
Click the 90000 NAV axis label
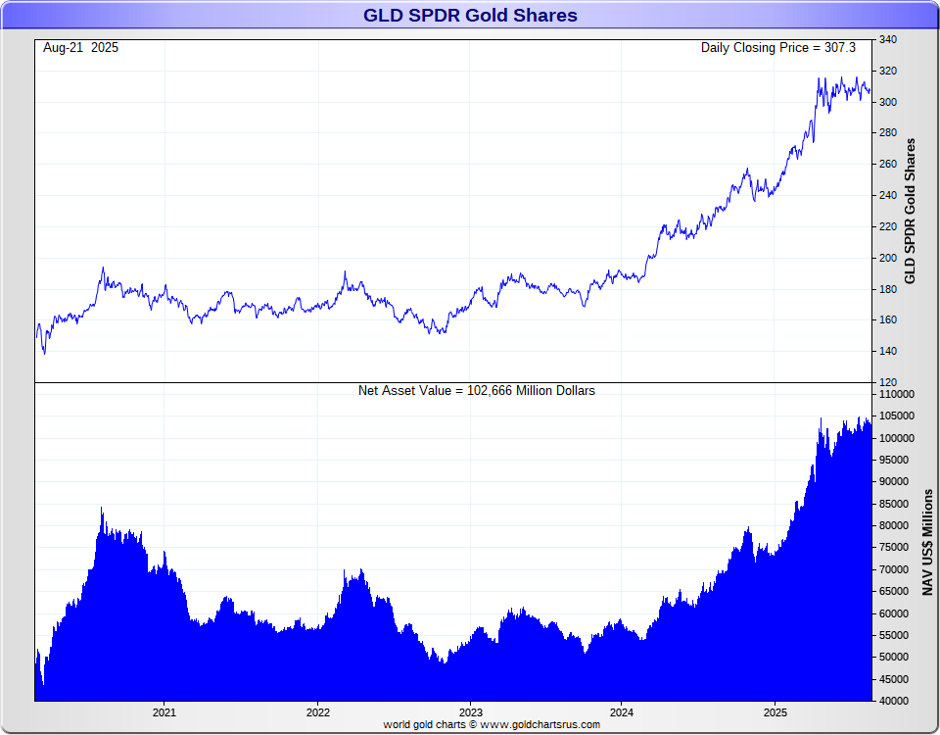pos(894,481)
